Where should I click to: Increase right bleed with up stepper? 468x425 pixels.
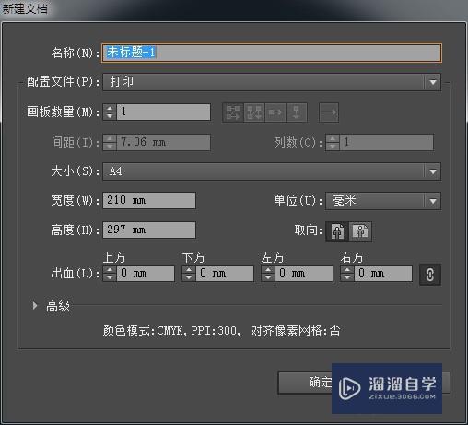(347, 269)
